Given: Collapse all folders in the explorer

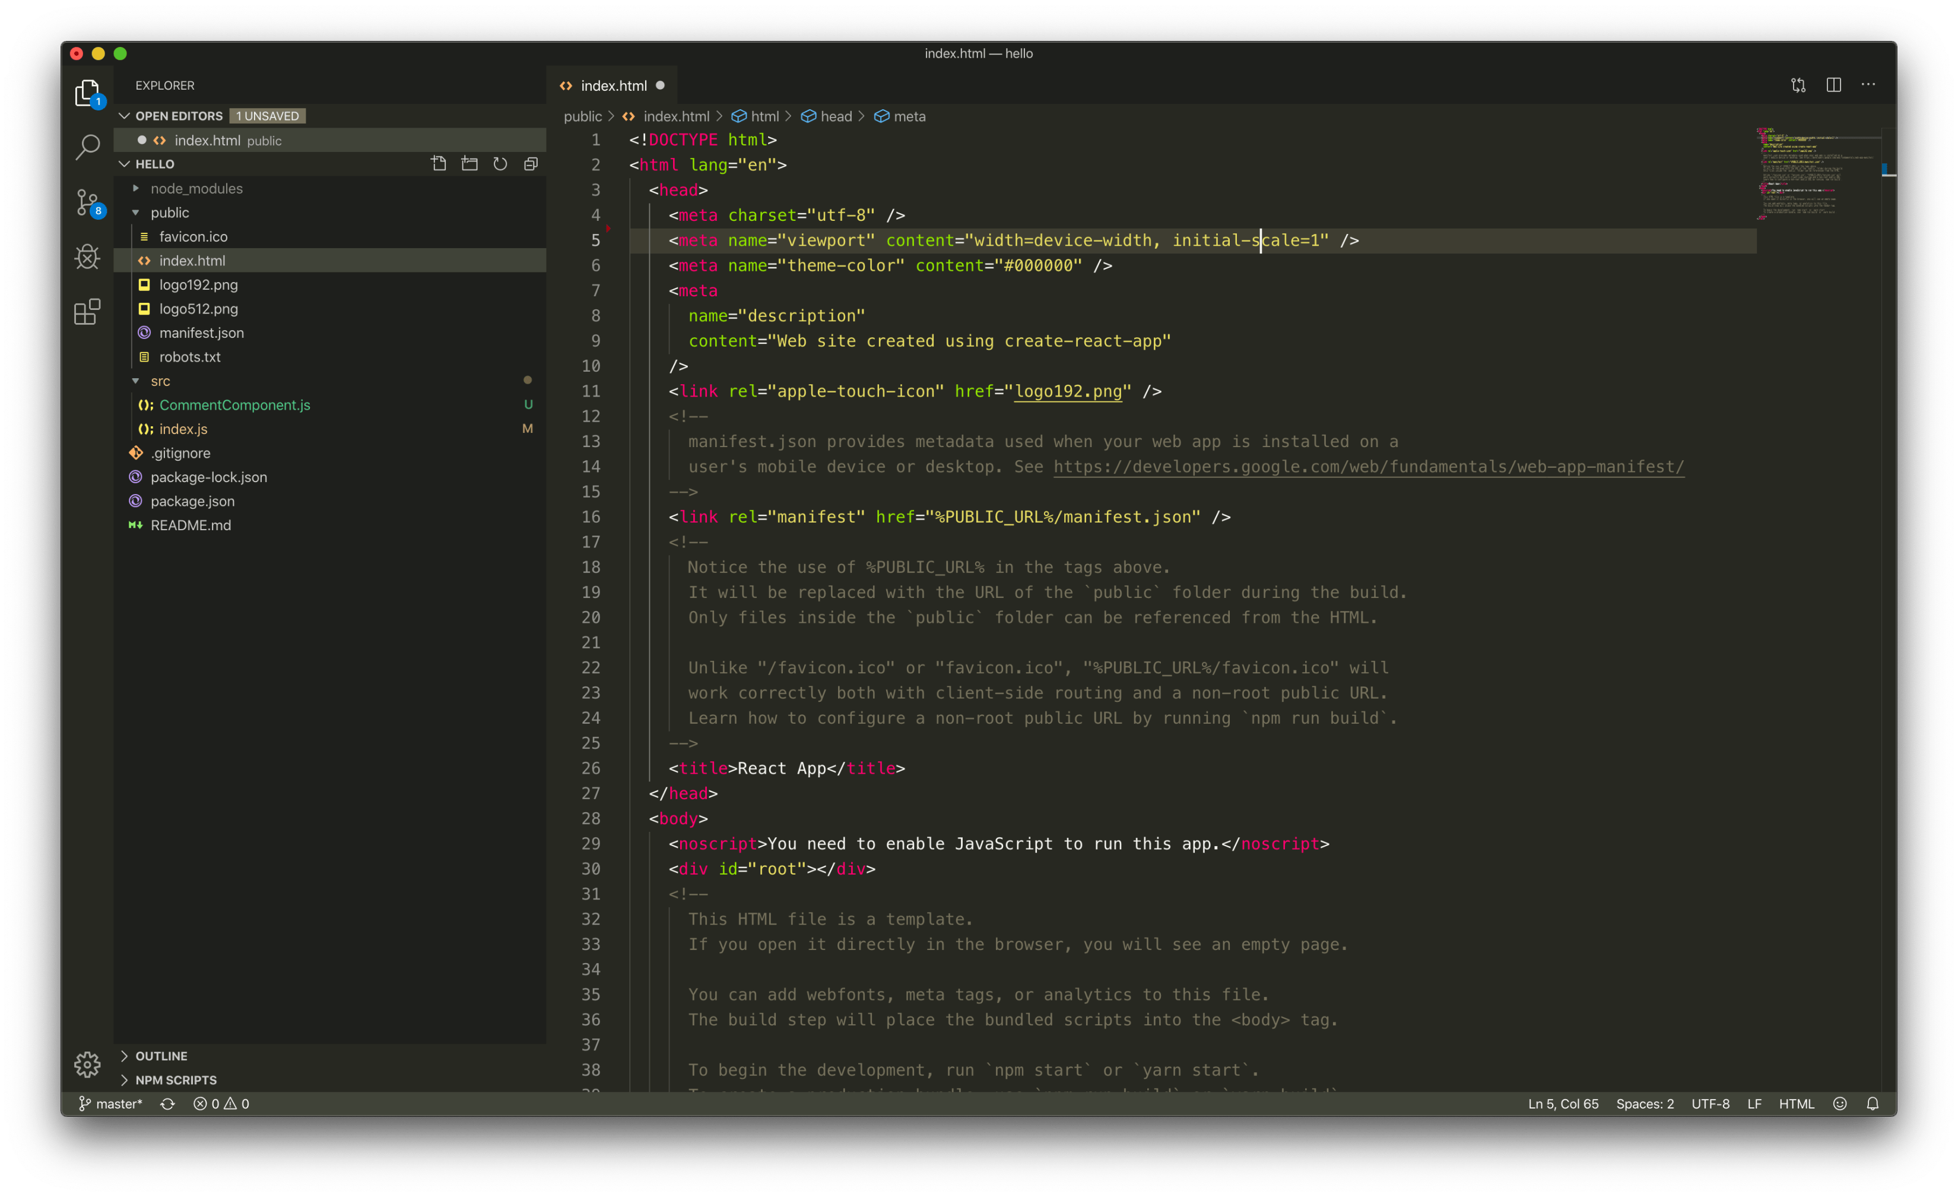Looking at the screenshot, I should click(x=531, y=164).
